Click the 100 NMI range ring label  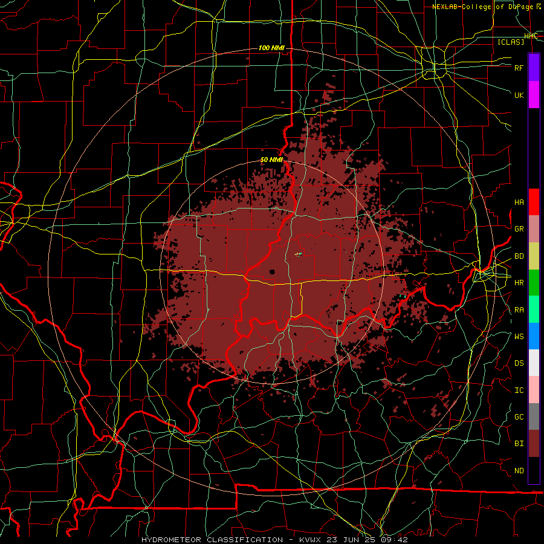(x=271, y=48)
